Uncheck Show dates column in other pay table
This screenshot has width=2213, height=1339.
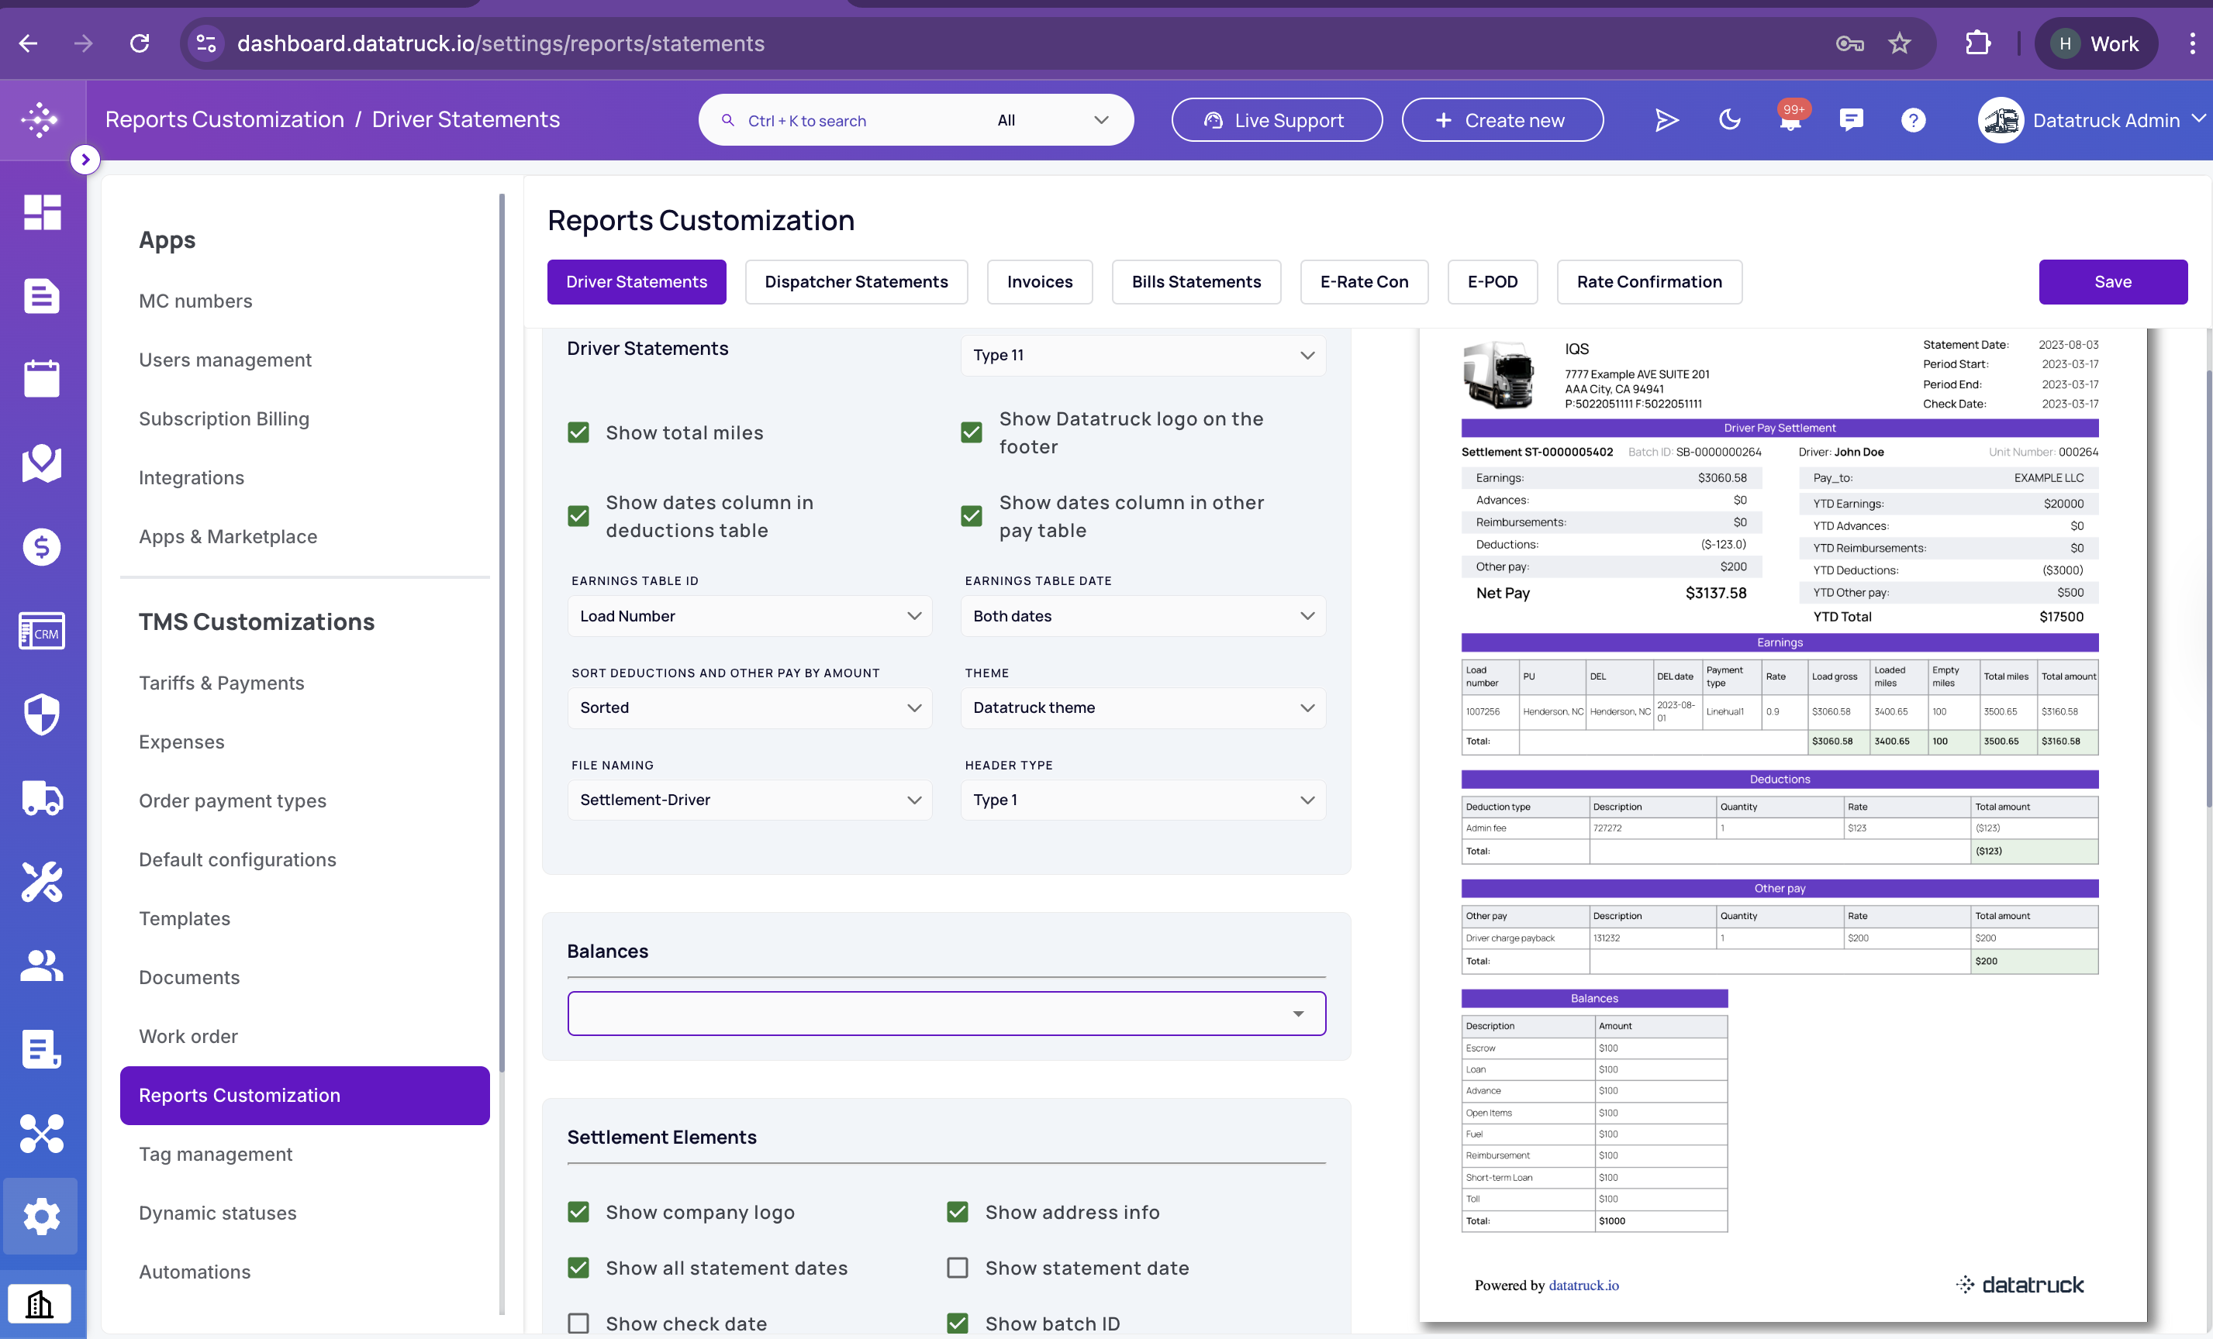pyautogui.click(x=972, y=516)
